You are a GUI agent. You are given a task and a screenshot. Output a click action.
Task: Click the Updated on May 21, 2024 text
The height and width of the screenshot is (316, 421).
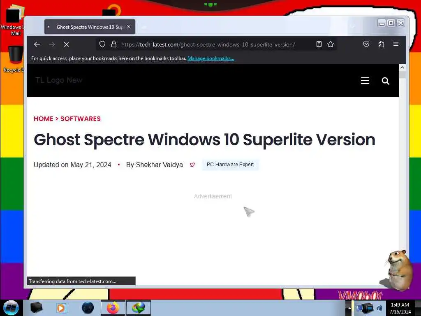[x=72, y=165]
